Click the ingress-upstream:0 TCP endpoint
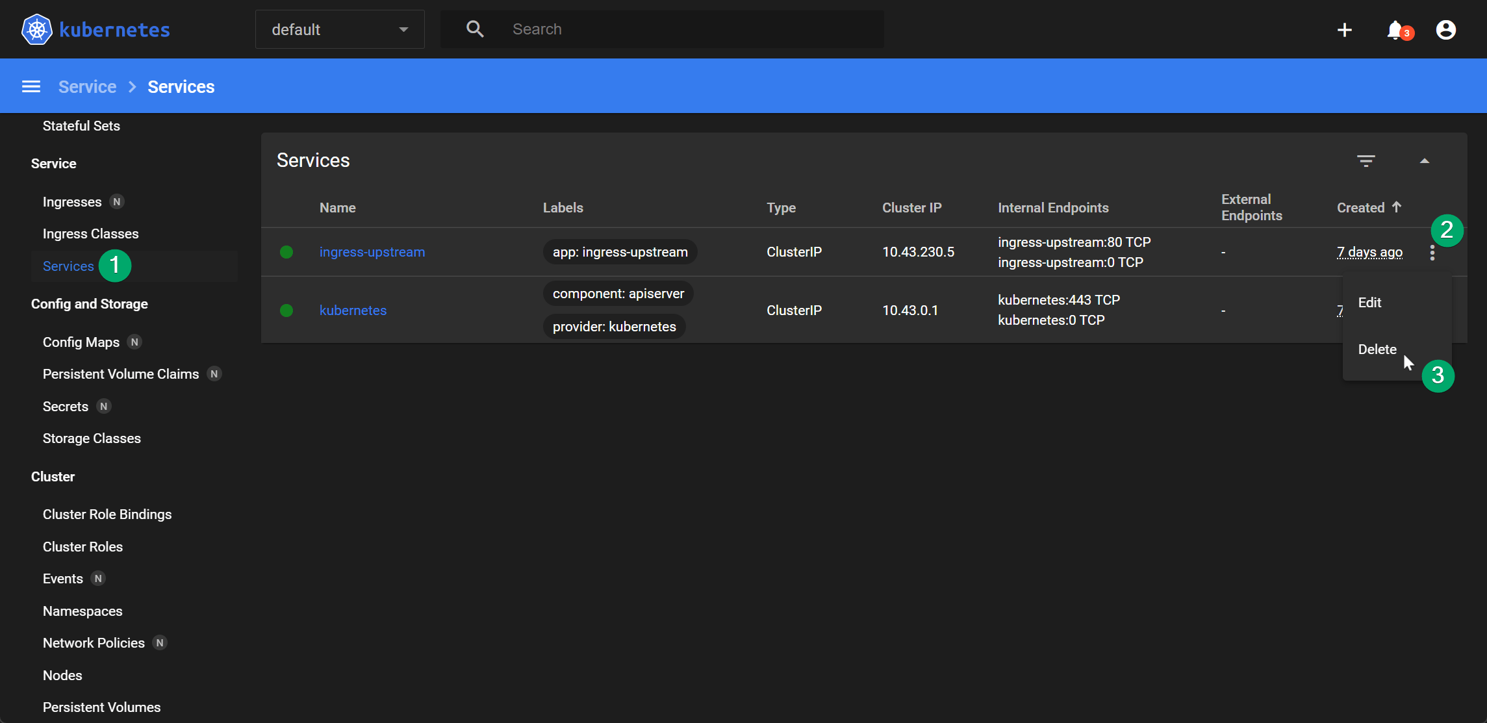 pos(1071,262)
